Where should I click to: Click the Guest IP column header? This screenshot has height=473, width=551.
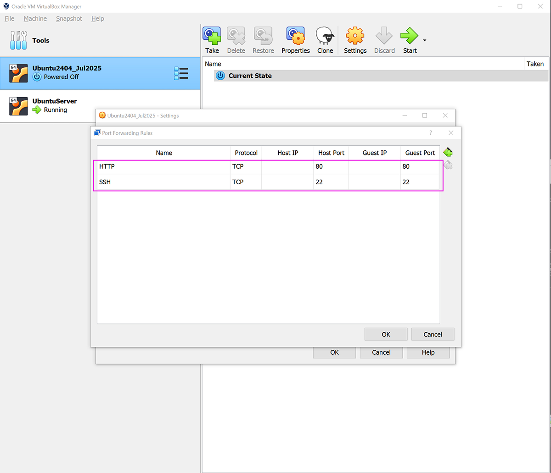click(x=375, y=153)
